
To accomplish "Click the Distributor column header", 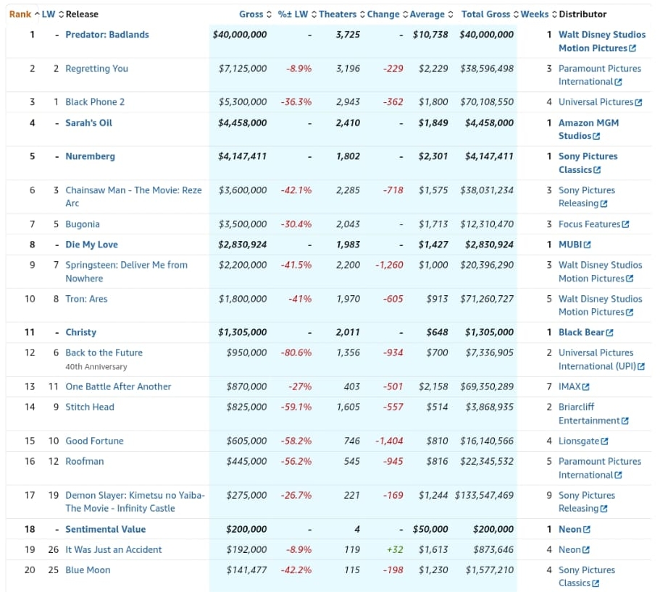I will pos(582,14).
